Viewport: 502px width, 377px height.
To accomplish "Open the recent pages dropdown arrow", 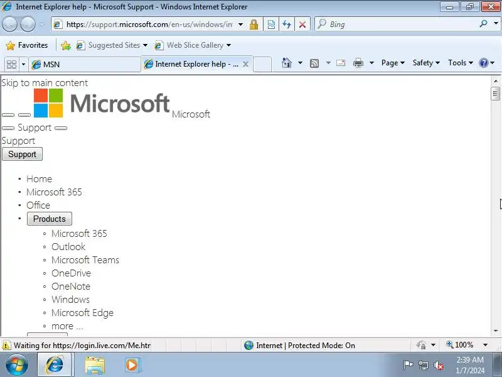I will click(x=41, y=24).
